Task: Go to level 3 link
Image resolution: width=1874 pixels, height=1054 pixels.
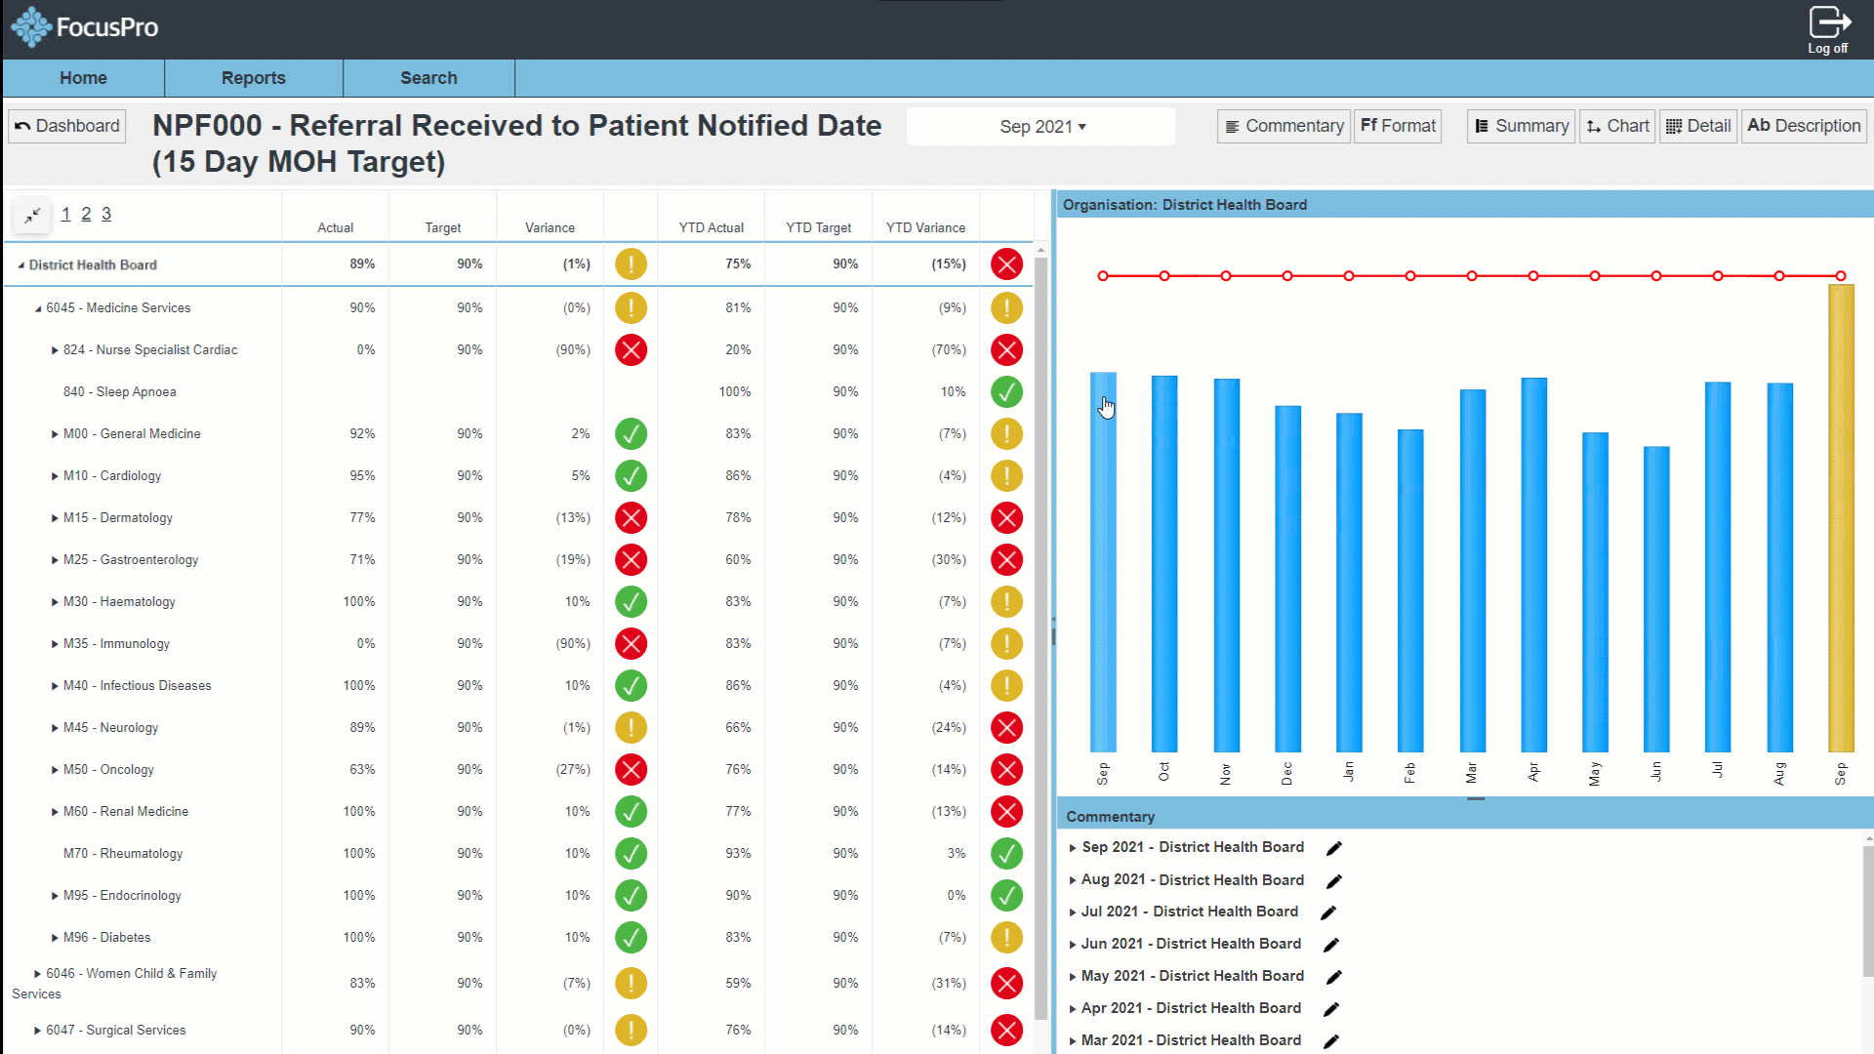Action: click(x=106, y=214)
